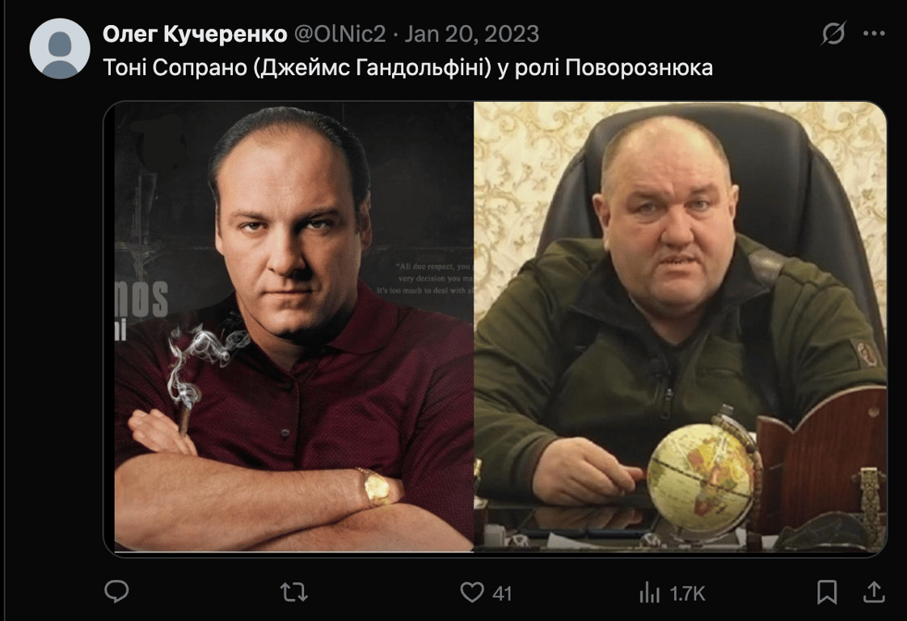Share tweet using the upload arrow icon

coord(874,591)
